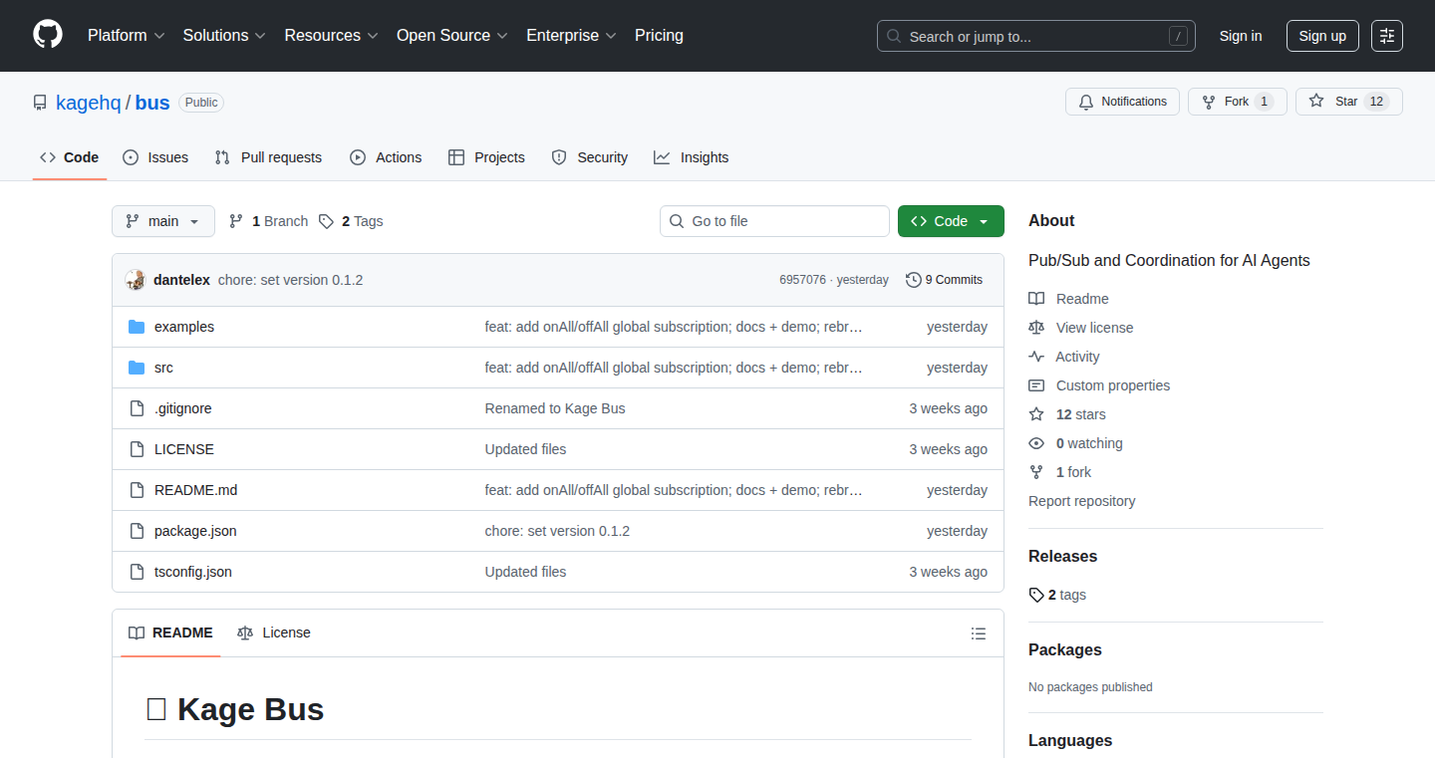Open 'Renamed to Kage Bus' commit message
Image resolution: width=1435 pixels, height=758 pixels.
point(555,408)
